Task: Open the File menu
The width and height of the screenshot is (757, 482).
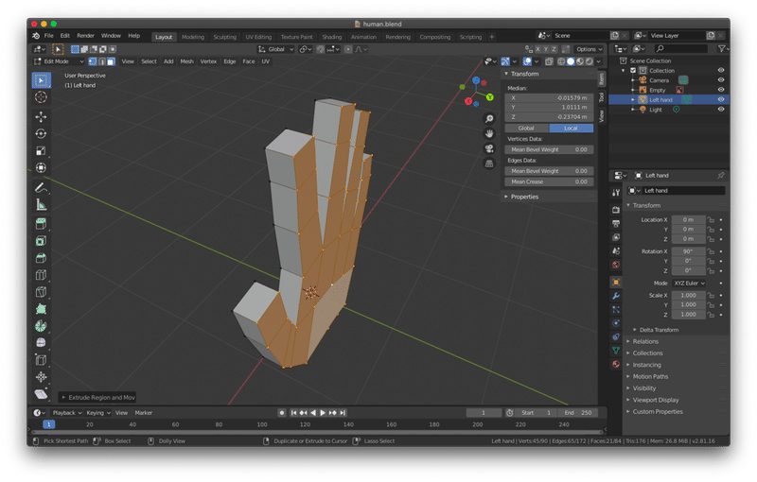Action: tap(49, 36)
